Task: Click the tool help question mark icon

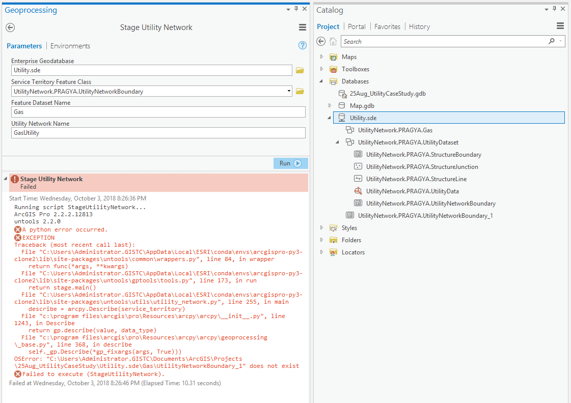Action: [x=302, y=46]
